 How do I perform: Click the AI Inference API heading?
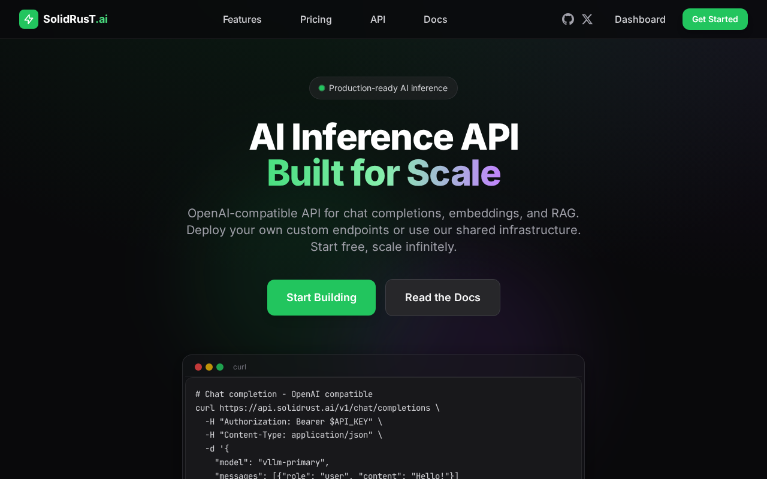click(383, 137)
